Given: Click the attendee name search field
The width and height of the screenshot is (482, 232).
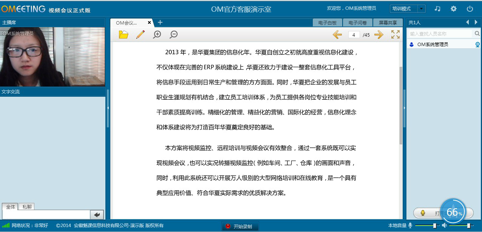Looking at the screenshot, I should tap(440, 34).
